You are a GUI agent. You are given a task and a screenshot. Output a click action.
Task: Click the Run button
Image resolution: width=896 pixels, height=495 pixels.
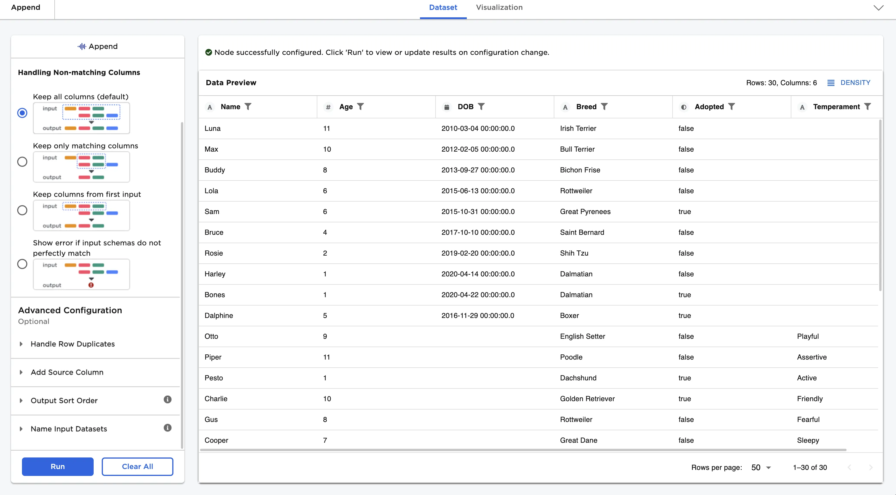[58, 466]
